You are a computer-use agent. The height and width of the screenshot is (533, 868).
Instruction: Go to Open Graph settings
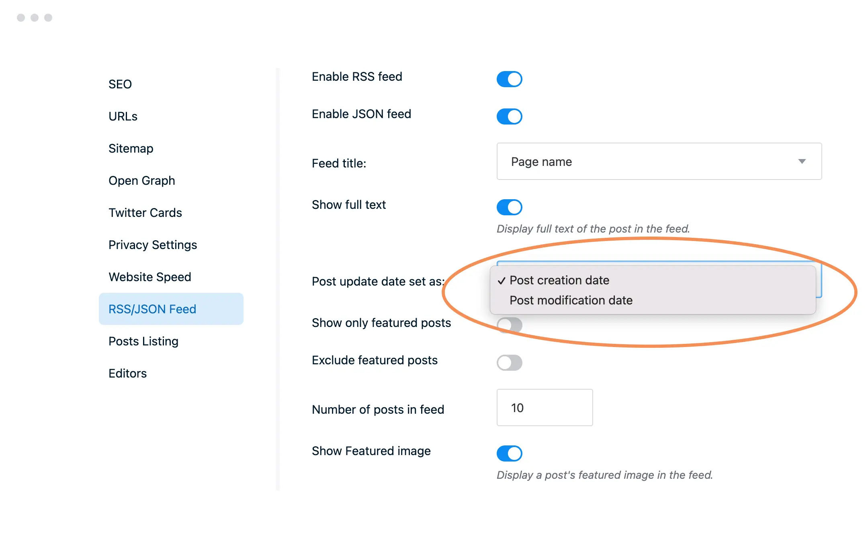pos(141,180)
